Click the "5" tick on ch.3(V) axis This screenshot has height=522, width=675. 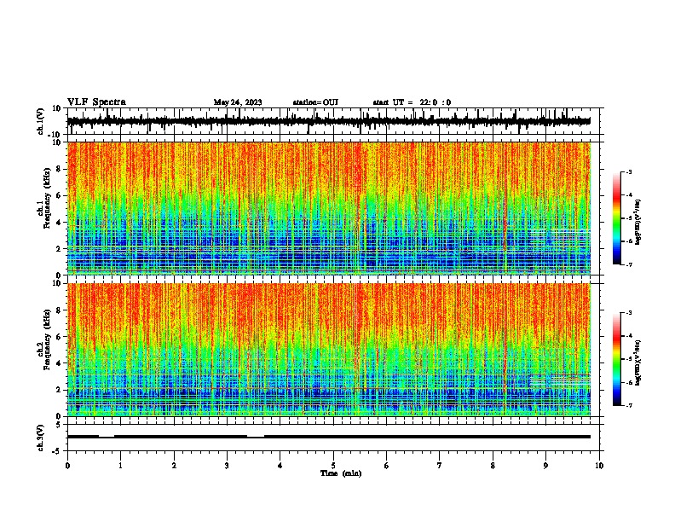coord(59,424)
